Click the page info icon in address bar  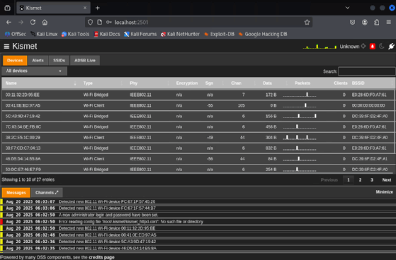pyautogui.click(x=99, y=22)
